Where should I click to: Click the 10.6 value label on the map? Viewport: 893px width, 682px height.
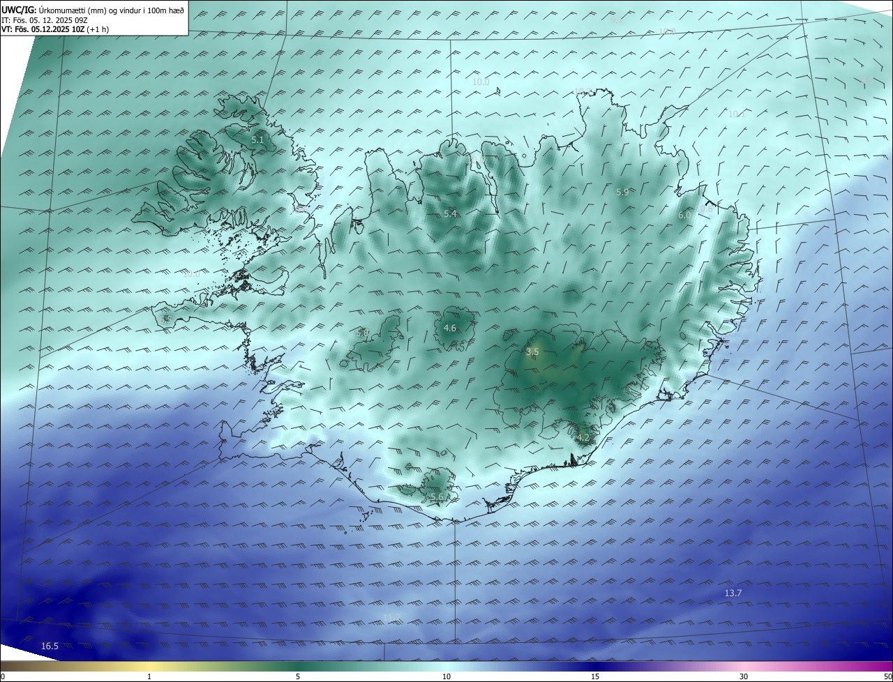(705, 209)
